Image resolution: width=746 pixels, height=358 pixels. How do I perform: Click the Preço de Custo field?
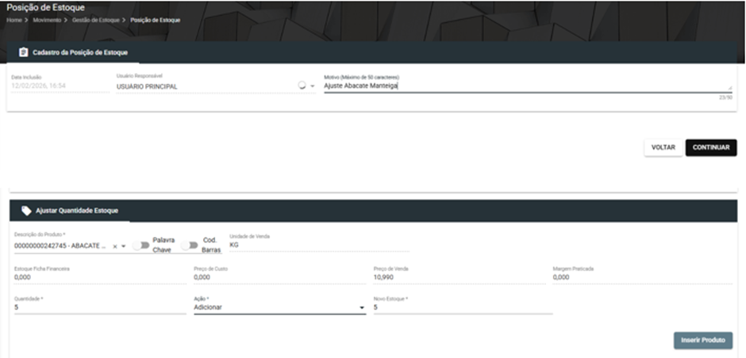tap(279, 276)
